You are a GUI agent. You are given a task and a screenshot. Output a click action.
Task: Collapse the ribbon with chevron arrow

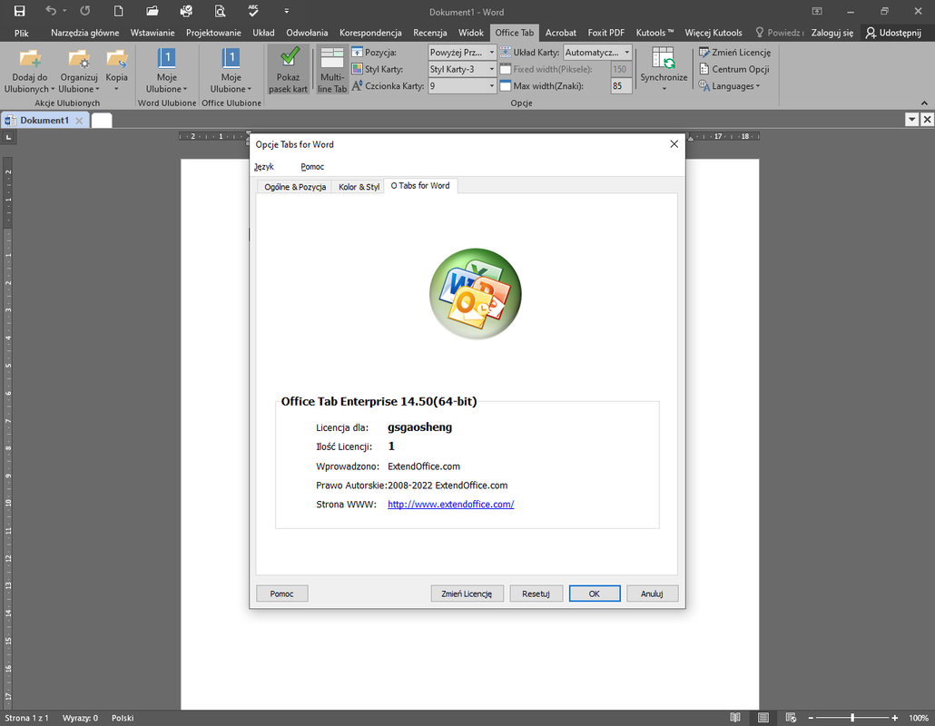tap(924, 103)
